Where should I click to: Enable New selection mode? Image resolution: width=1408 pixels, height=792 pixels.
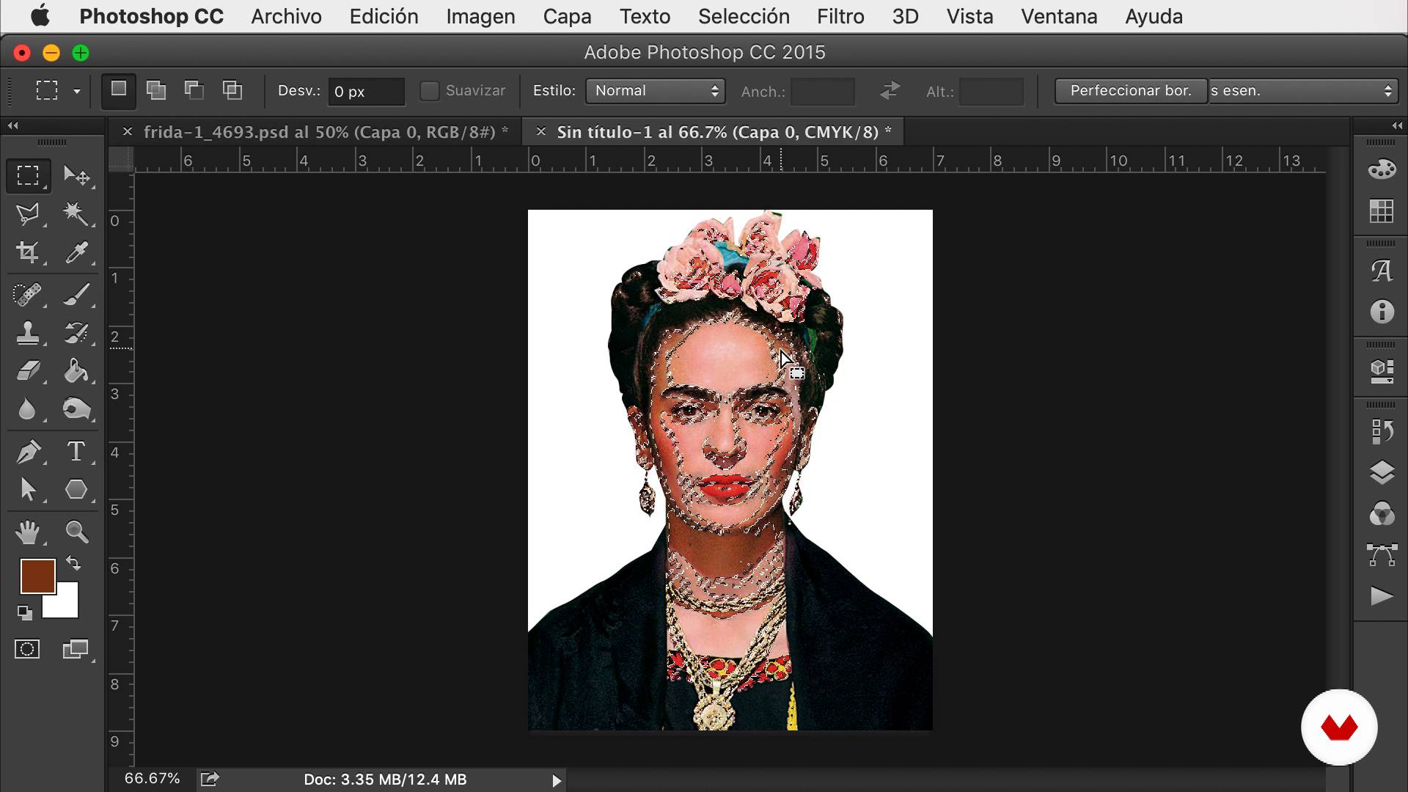pyautogui.click(x=119, y=90)
